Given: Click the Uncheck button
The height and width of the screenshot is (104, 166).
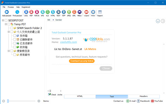Looking at the screenshot, I should click(60, 95).
